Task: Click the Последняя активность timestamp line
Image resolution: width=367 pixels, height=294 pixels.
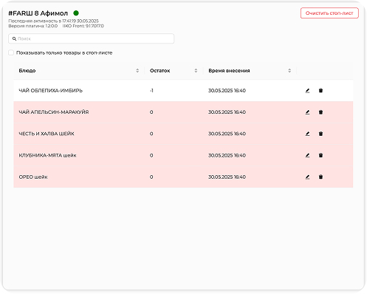Action: (x=53, y=21)
